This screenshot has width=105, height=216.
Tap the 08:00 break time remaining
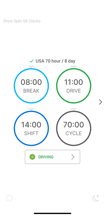click(x=31, y=82)
